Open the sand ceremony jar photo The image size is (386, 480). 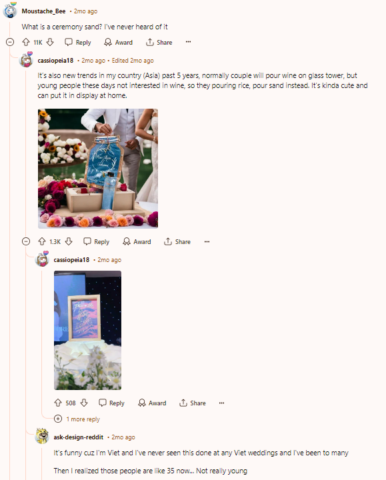pyautogui.click(x=98, y=169)
